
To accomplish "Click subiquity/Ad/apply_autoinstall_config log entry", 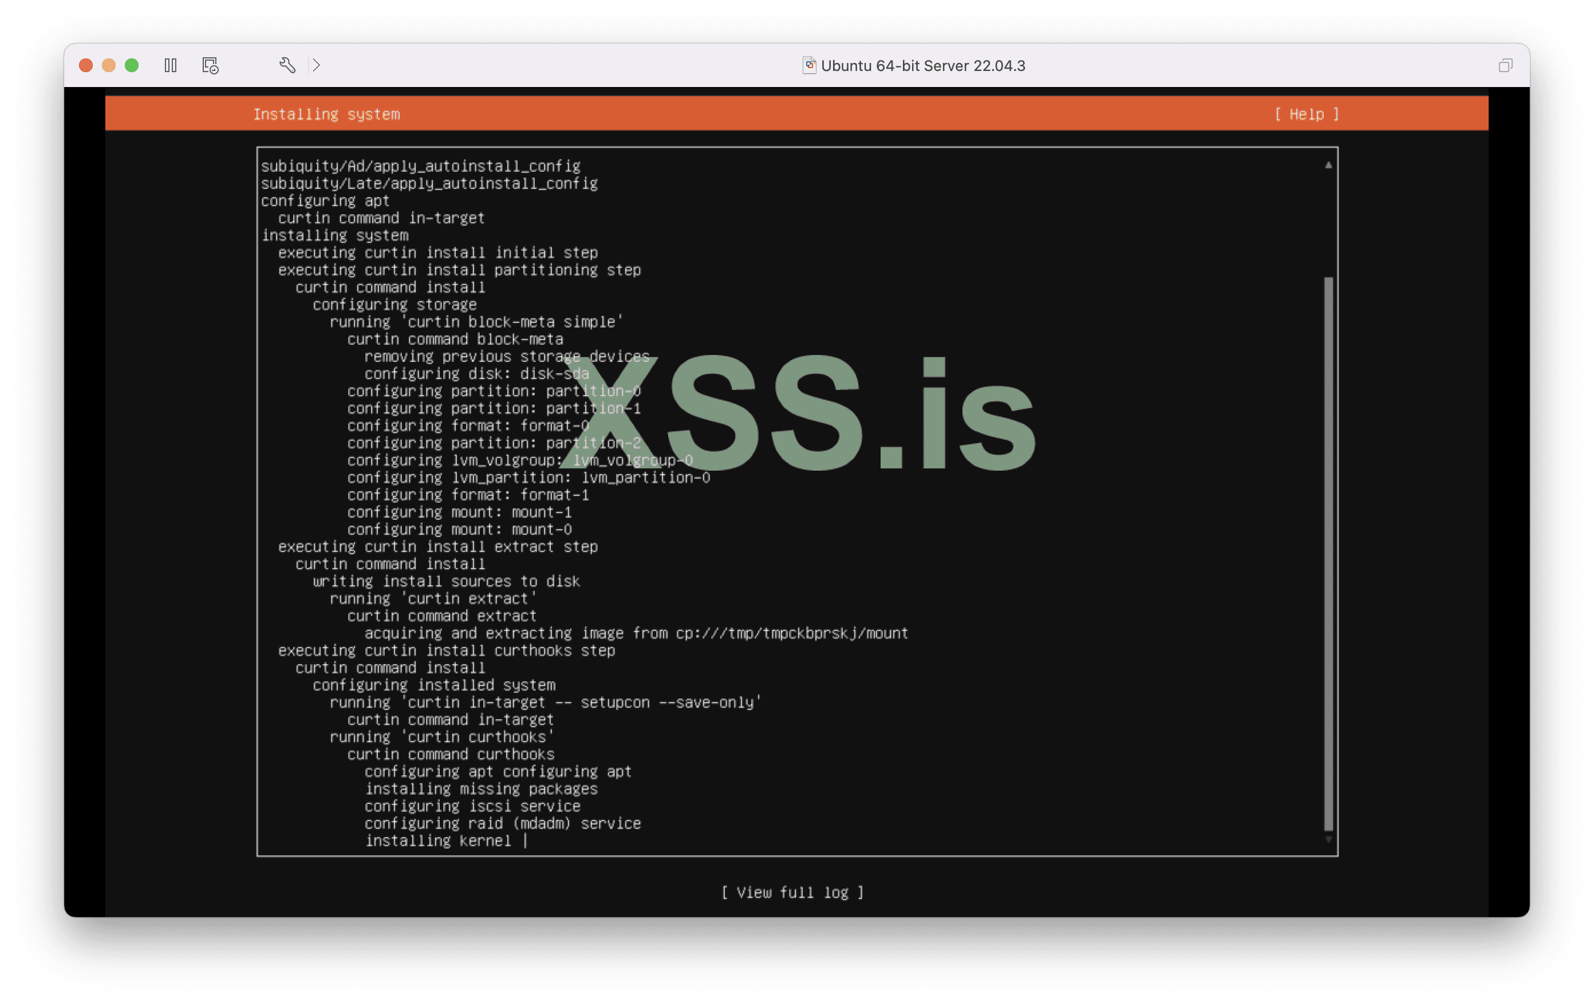I will 420,166.
